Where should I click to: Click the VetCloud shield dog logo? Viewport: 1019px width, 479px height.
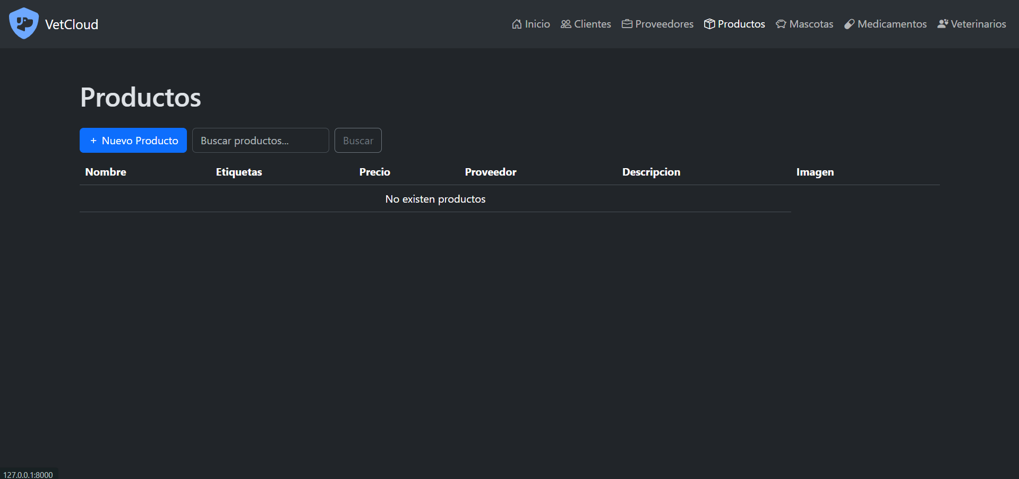click(24, 23)
